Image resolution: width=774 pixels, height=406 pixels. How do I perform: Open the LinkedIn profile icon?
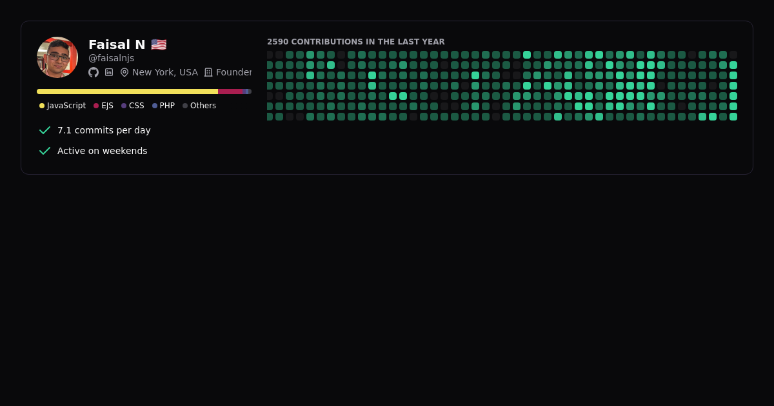109,72
